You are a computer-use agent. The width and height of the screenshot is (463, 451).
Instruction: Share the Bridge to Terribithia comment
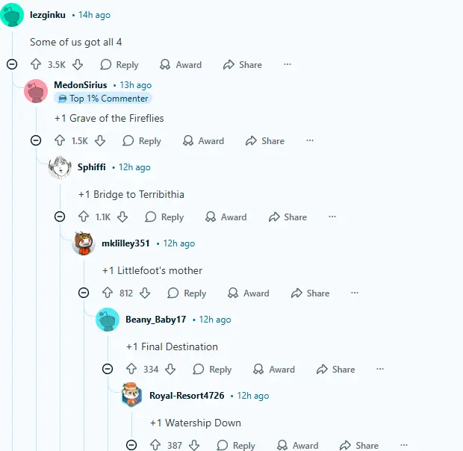288,217
